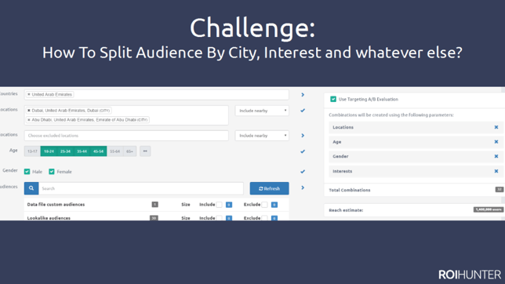Image resolution: width=505 pixels, height=284 pixels.
Task: Click the Refresh button
Action: [x=269, y=188]
